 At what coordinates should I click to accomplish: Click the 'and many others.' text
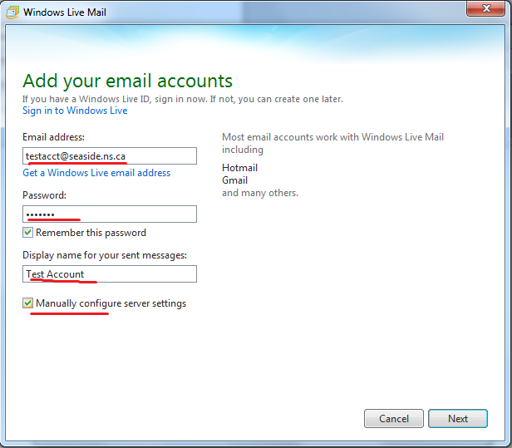click(x=260, y=193)
